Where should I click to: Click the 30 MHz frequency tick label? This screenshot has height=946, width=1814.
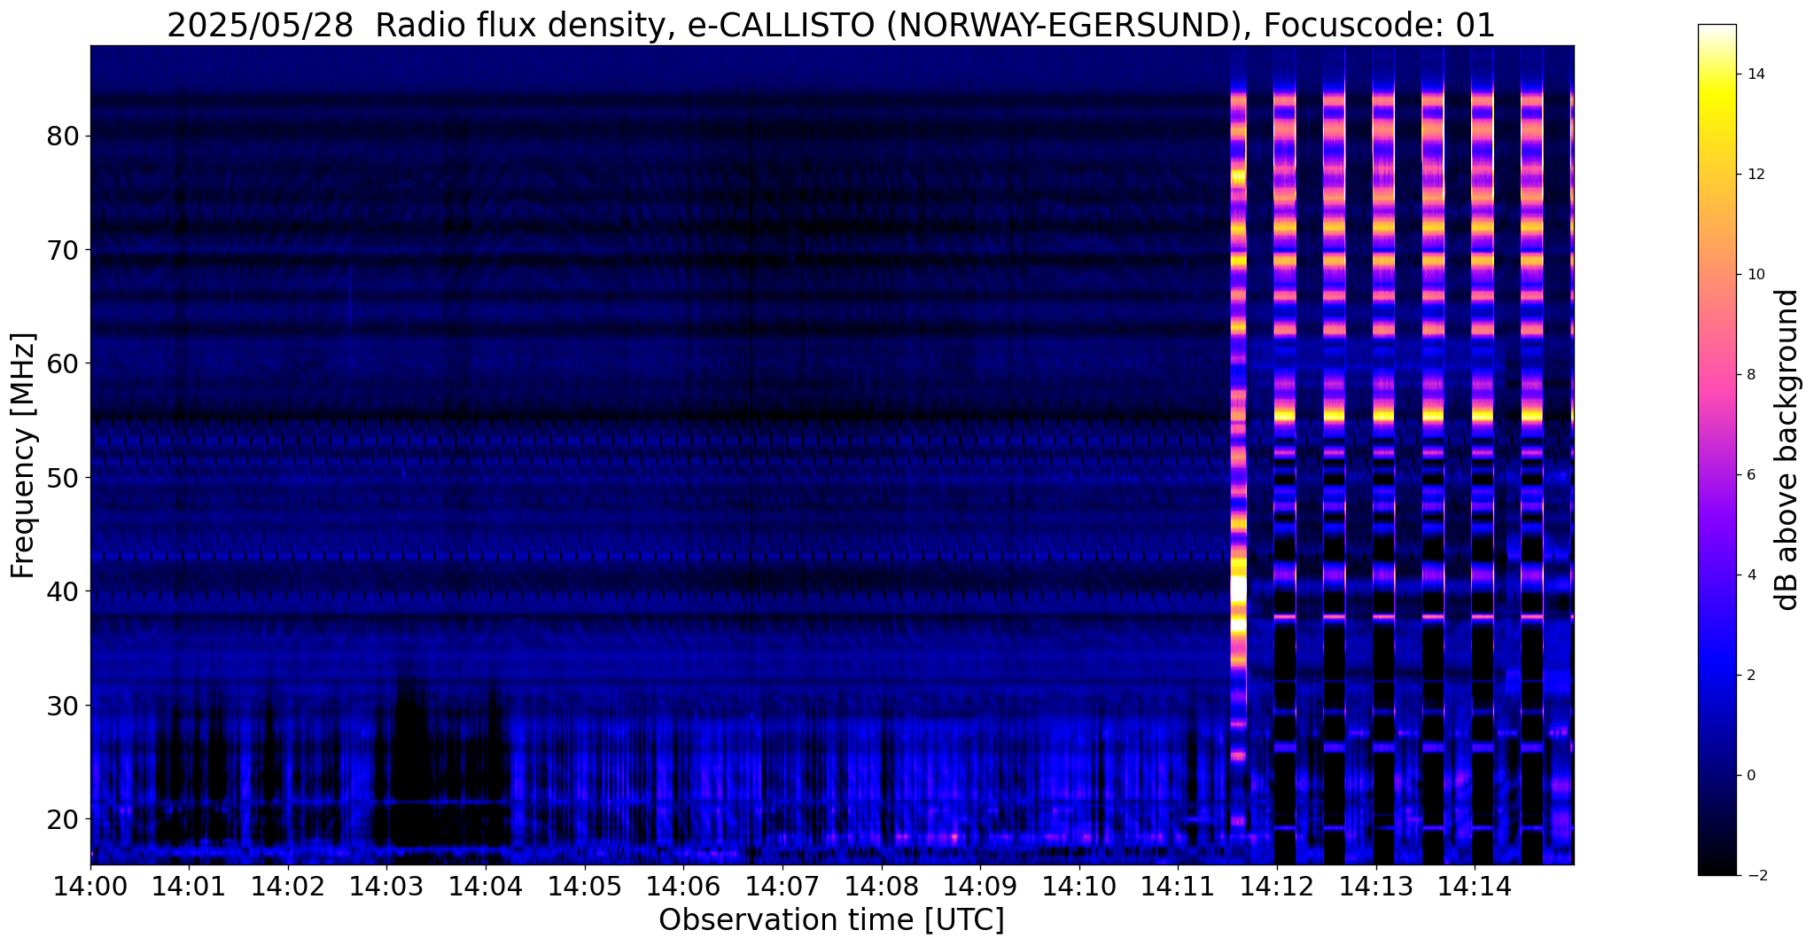62,706
